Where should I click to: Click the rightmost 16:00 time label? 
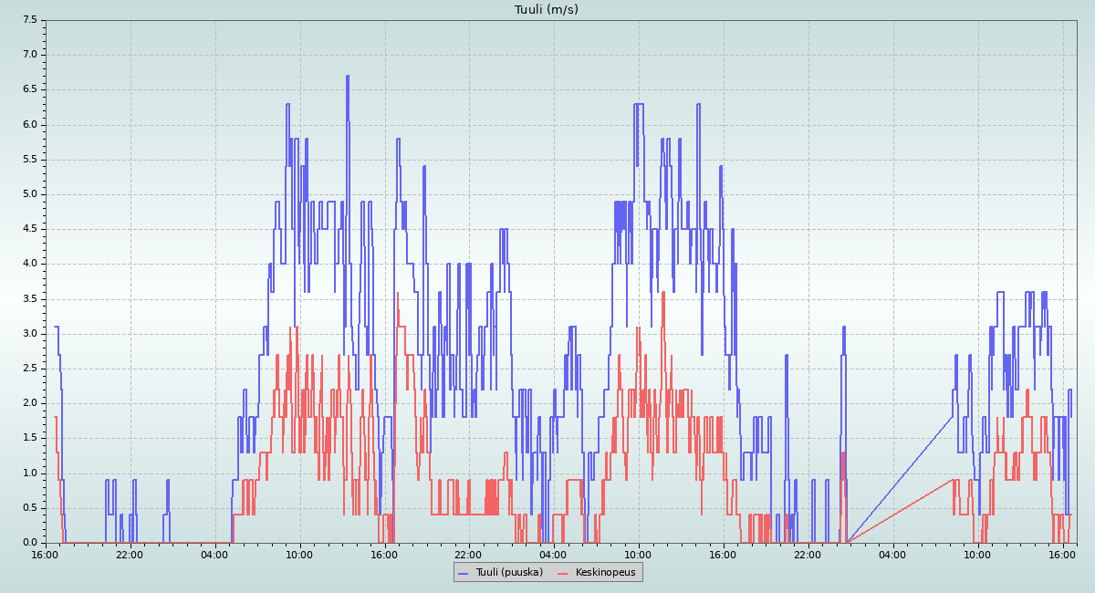[1062, 554]
